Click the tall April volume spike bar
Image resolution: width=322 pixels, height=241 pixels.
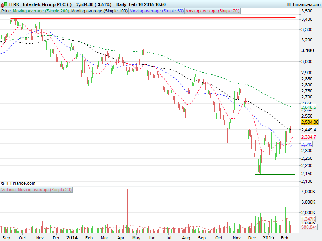pyautogui.click(x=127, y=211)
